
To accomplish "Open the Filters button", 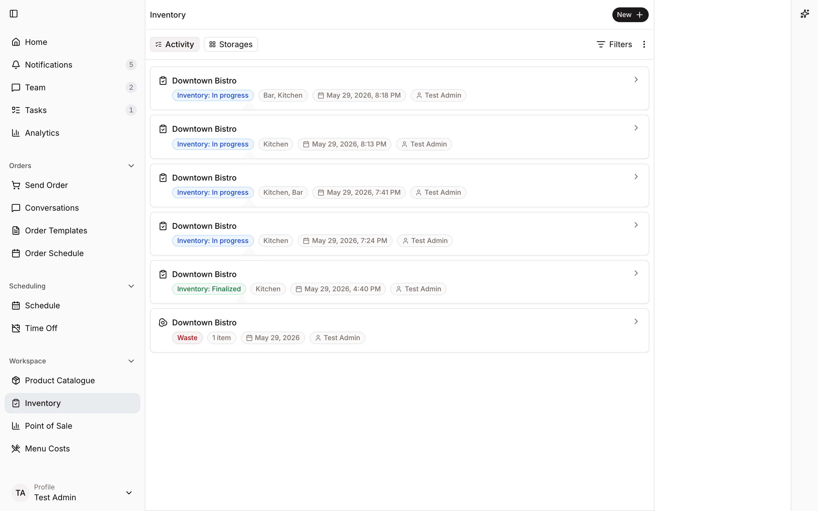I will point(614,44).
